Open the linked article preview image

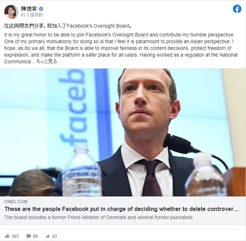tap(123, 133)
